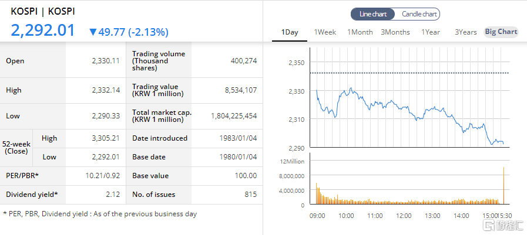The height and width of the screenshot is (235, 527).
Task: Click the 52-week Low value 2,292.01
Action: click(106, 157)
